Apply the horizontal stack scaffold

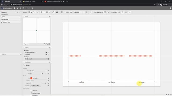tap(119, 12)
